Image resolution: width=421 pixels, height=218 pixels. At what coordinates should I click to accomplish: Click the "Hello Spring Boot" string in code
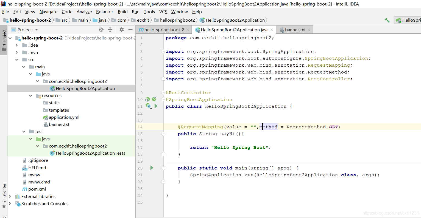[240, 148]
